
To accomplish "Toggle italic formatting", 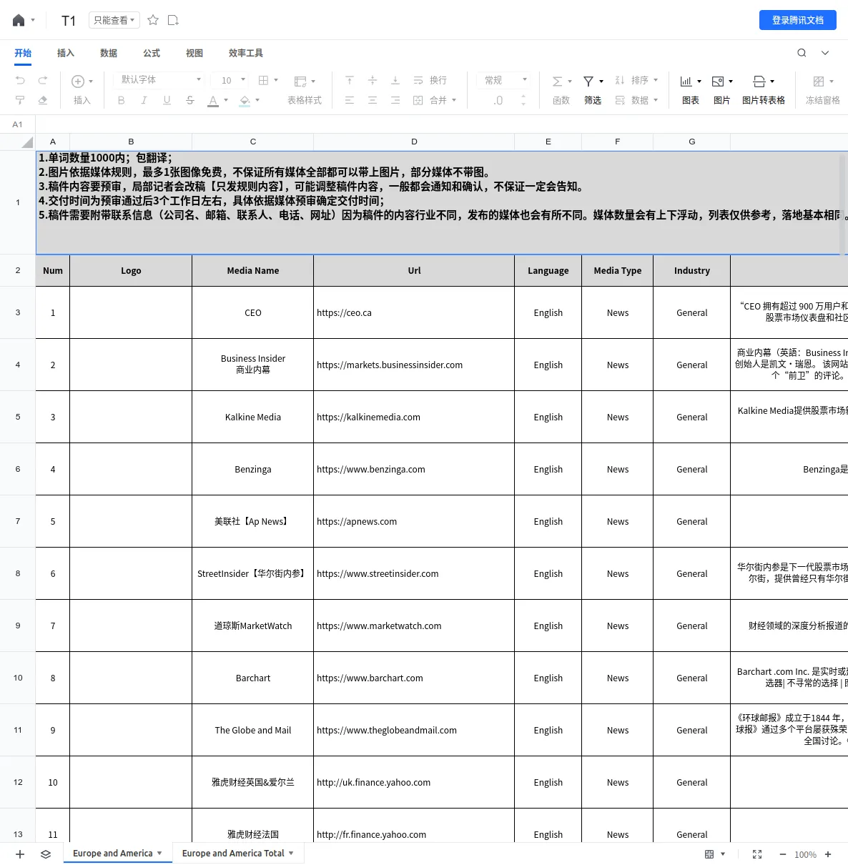I will (x=144, y=100).
